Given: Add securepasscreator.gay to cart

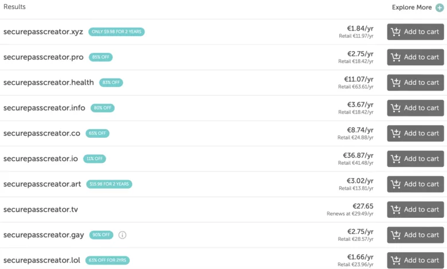Looking at the screenshot, I should [x=415, y=235].
